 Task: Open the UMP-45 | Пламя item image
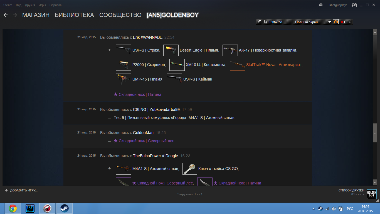[x=124, y=79]
